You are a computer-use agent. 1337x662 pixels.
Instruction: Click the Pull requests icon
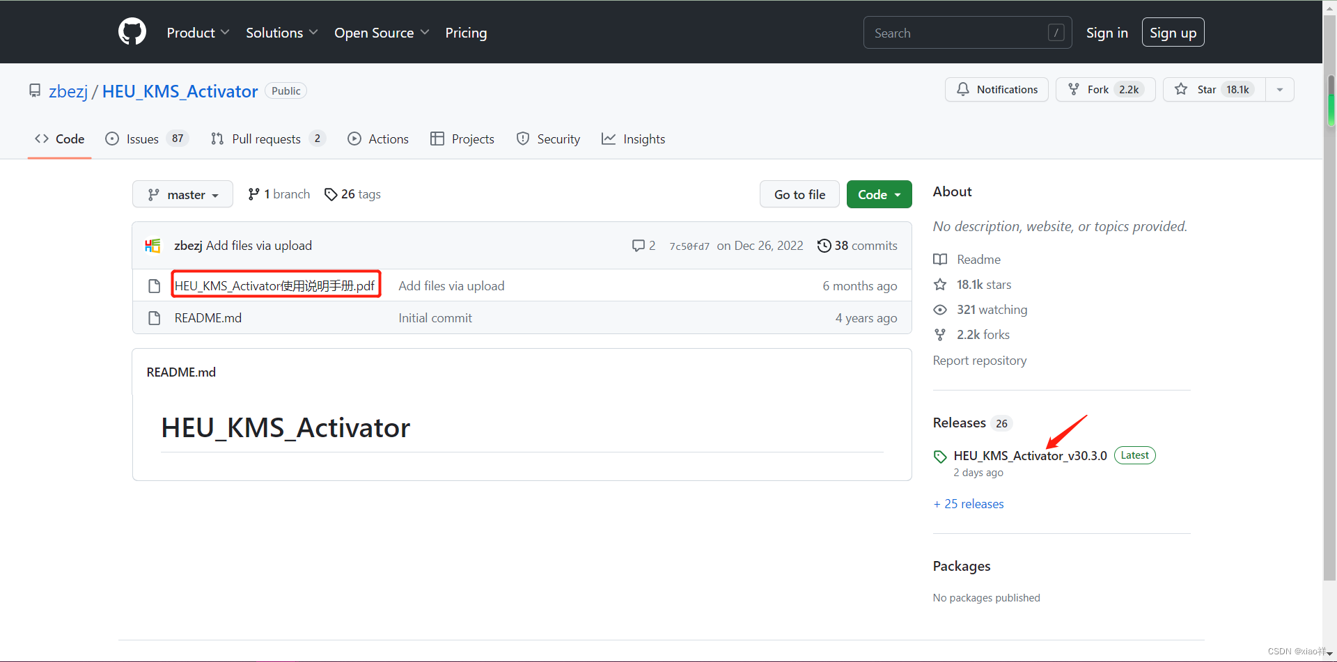coord(217,139)
